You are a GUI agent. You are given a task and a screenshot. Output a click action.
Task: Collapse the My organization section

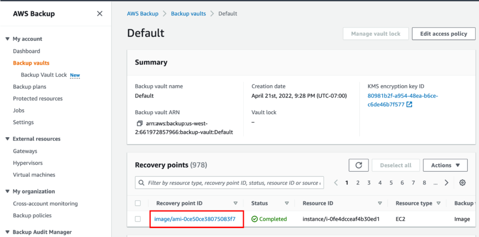click(7, 192)
